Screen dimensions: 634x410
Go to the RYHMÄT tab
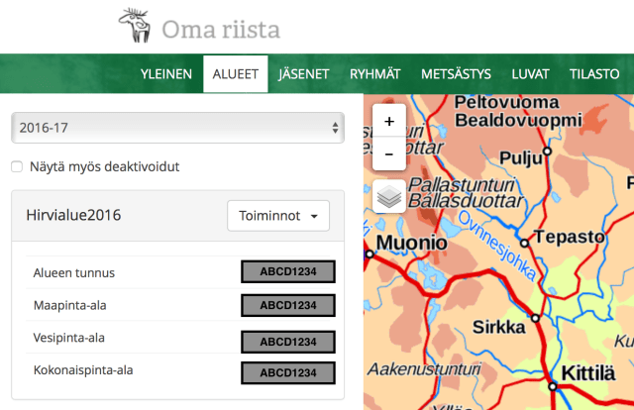(x=374, y=74)
